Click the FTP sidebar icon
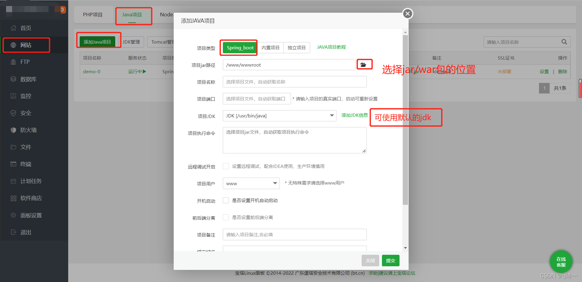582x282 pixels. (13, 62)
